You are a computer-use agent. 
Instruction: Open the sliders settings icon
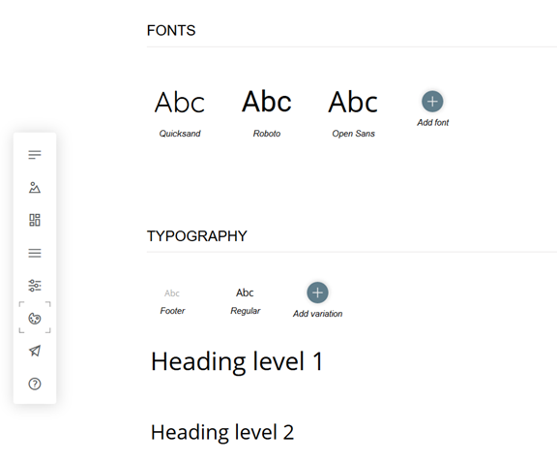(35, 286)
